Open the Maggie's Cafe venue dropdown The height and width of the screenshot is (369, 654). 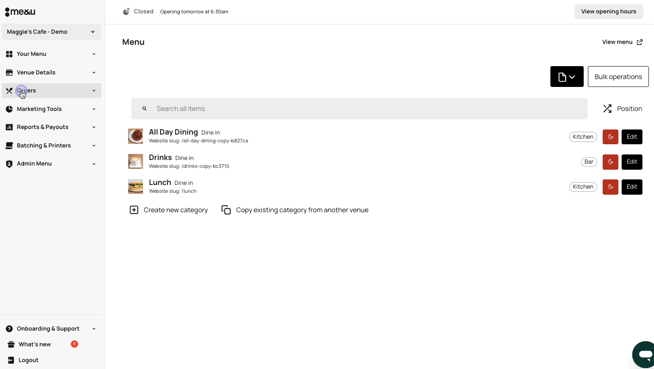tap(51, 32)
